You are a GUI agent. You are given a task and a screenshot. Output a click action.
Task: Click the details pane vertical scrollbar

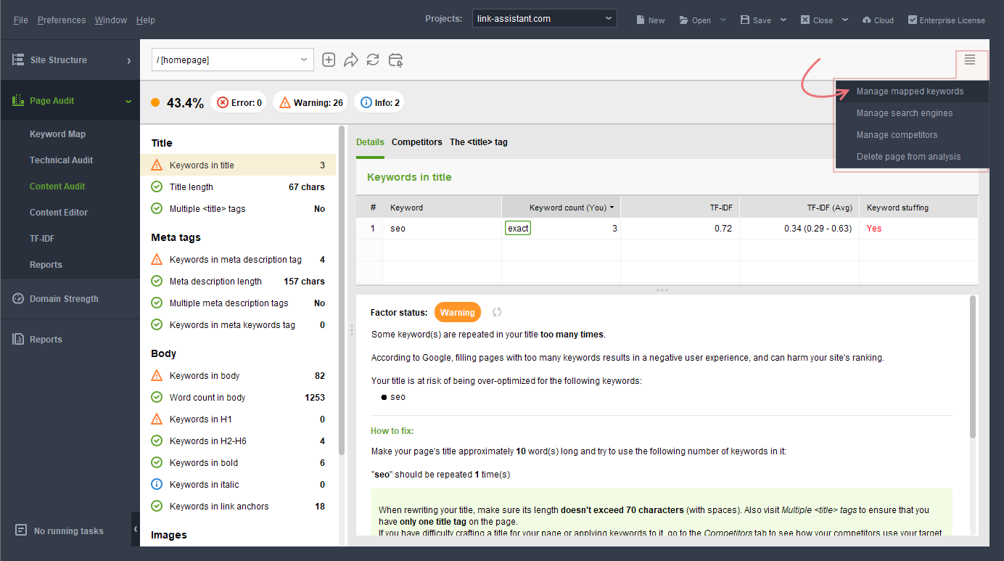tap(973, 367)
